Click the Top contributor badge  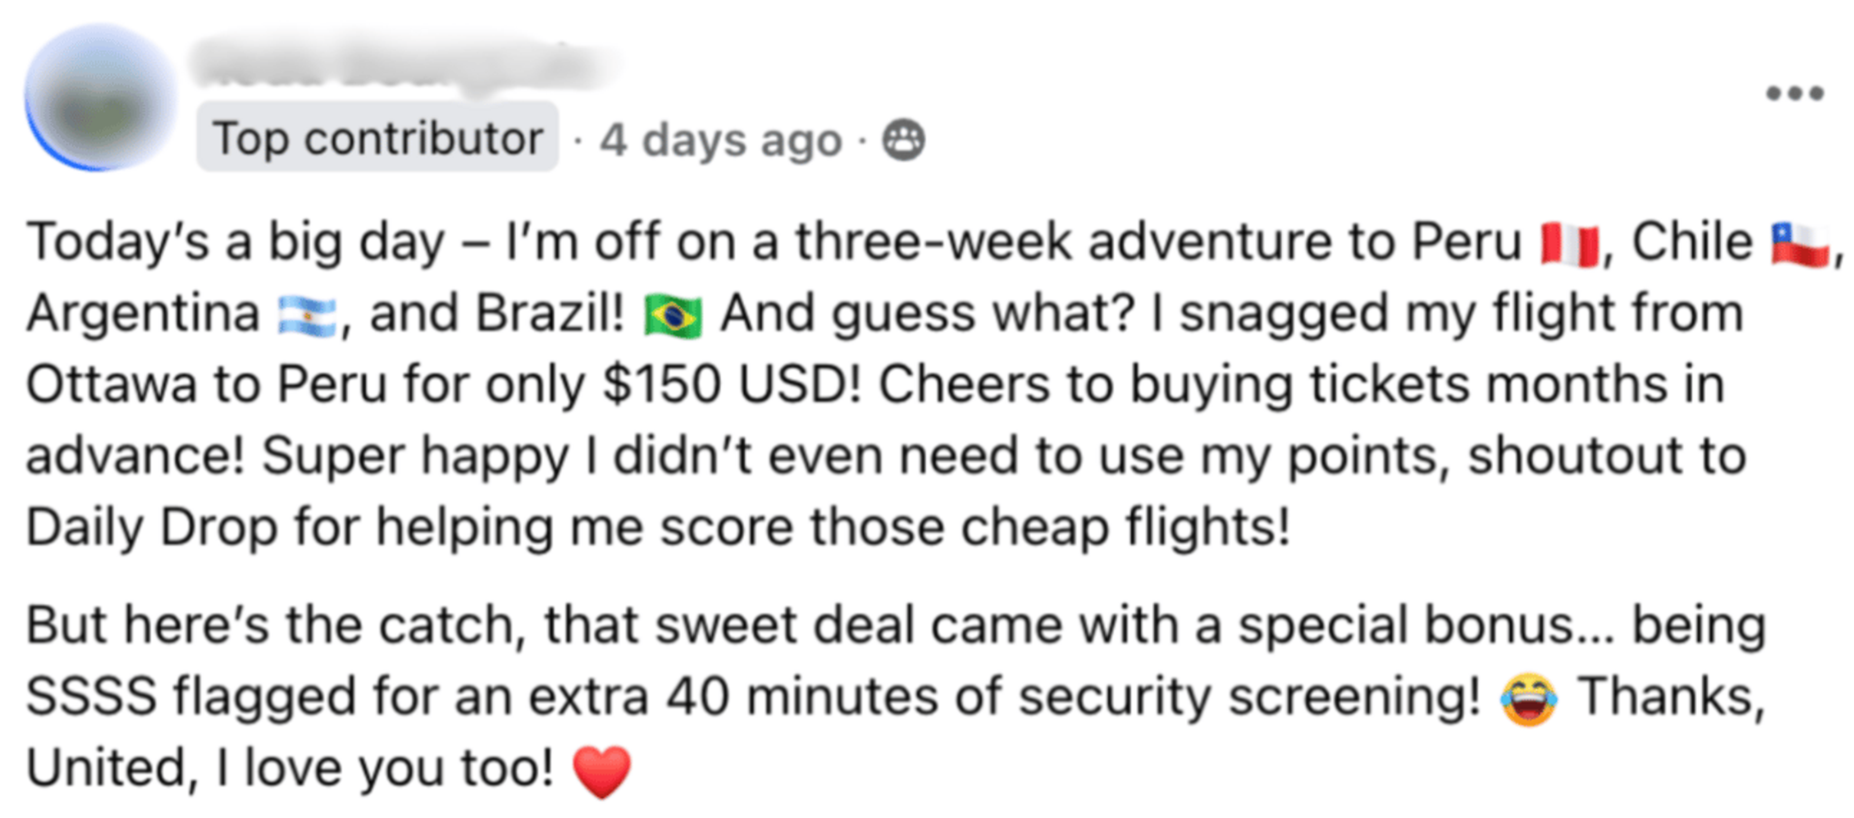coord(378,138)
